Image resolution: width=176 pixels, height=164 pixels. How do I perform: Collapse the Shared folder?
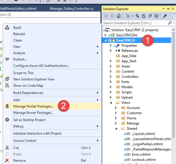coord(116,129)
